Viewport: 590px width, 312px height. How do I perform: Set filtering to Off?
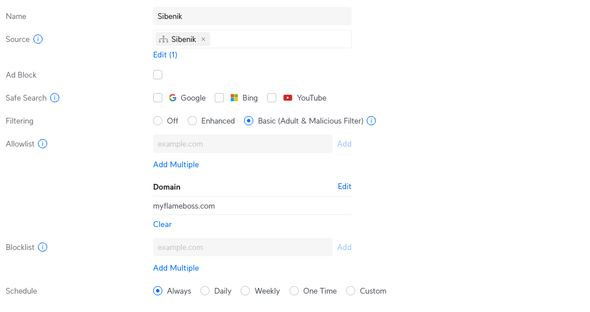click(x=158, y=121)
